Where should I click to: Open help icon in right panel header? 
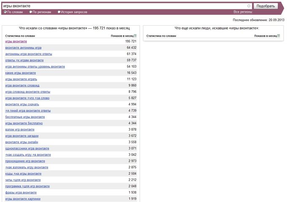[279, 36]
